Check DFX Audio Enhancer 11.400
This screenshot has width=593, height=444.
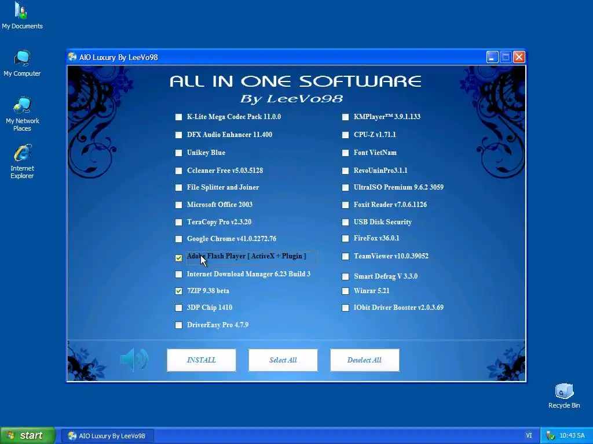pyautogui.click(x=178, y=135)
